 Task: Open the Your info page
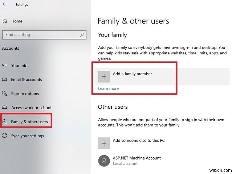coord(19,66)
